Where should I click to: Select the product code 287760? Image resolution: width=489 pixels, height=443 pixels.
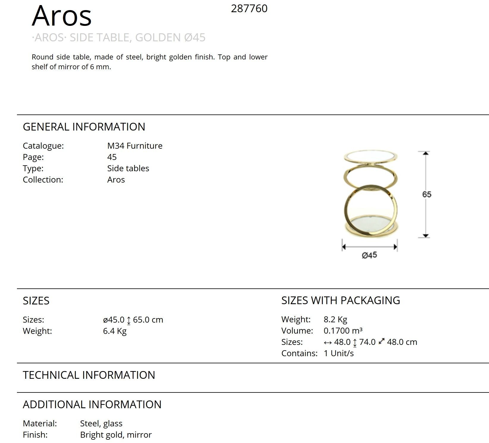click(x=249, y=8)
